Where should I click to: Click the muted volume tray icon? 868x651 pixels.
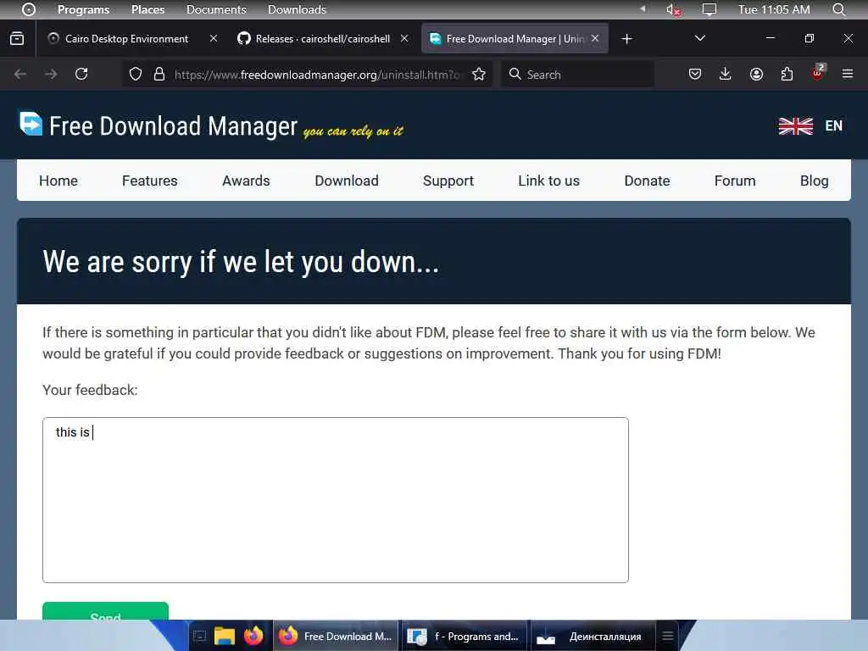click(x=672, y=9)
